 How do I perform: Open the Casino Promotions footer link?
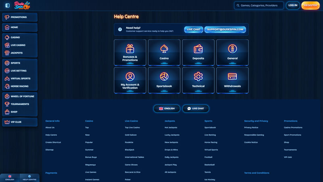click(x=293, y=127)
